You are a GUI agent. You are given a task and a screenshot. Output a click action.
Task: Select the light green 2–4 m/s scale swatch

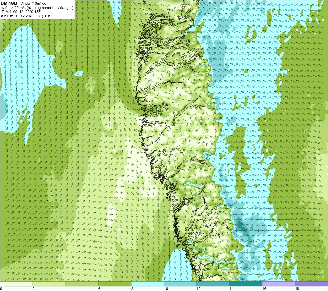point(49,284)
